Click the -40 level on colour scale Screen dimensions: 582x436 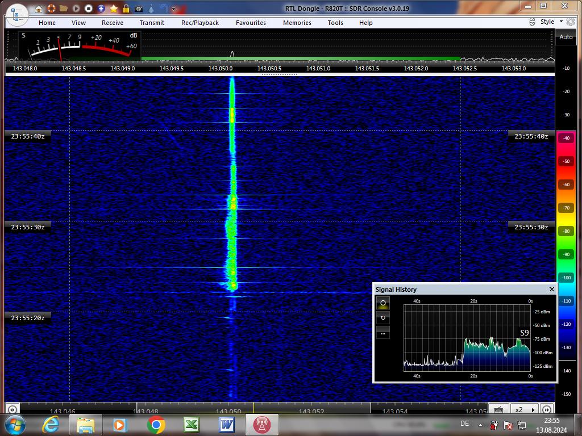pos(566,138)
